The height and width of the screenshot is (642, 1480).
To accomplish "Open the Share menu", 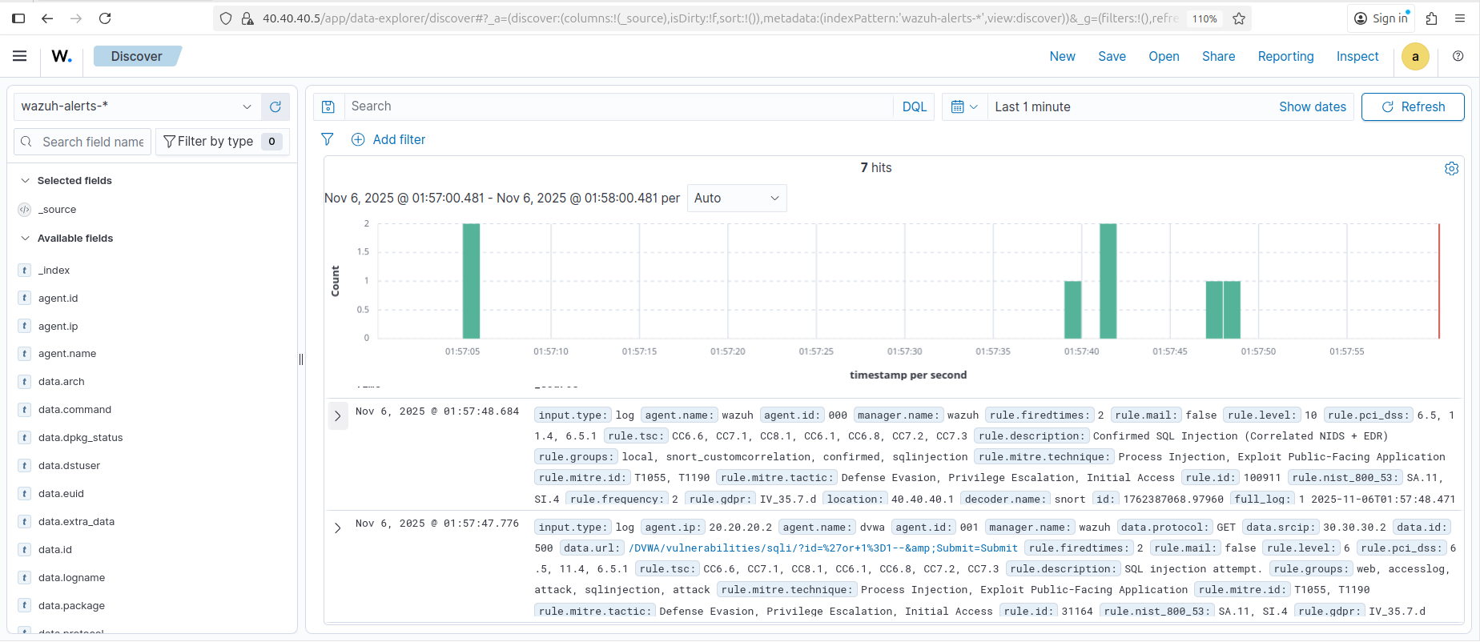I will click(x=1218, y=56).
